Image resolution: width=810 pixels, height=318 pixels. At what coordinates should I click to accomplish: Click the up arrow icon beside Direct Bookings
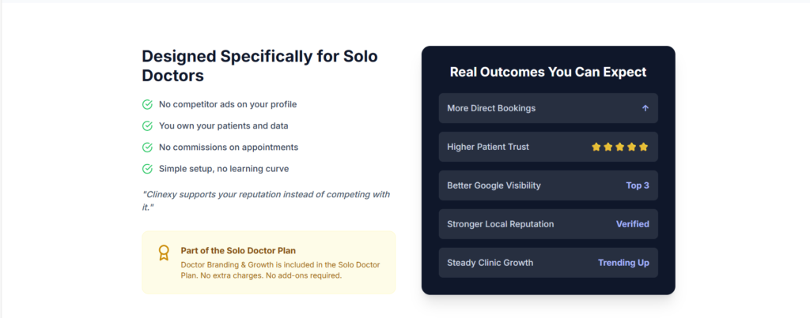[x=645, y=108]
